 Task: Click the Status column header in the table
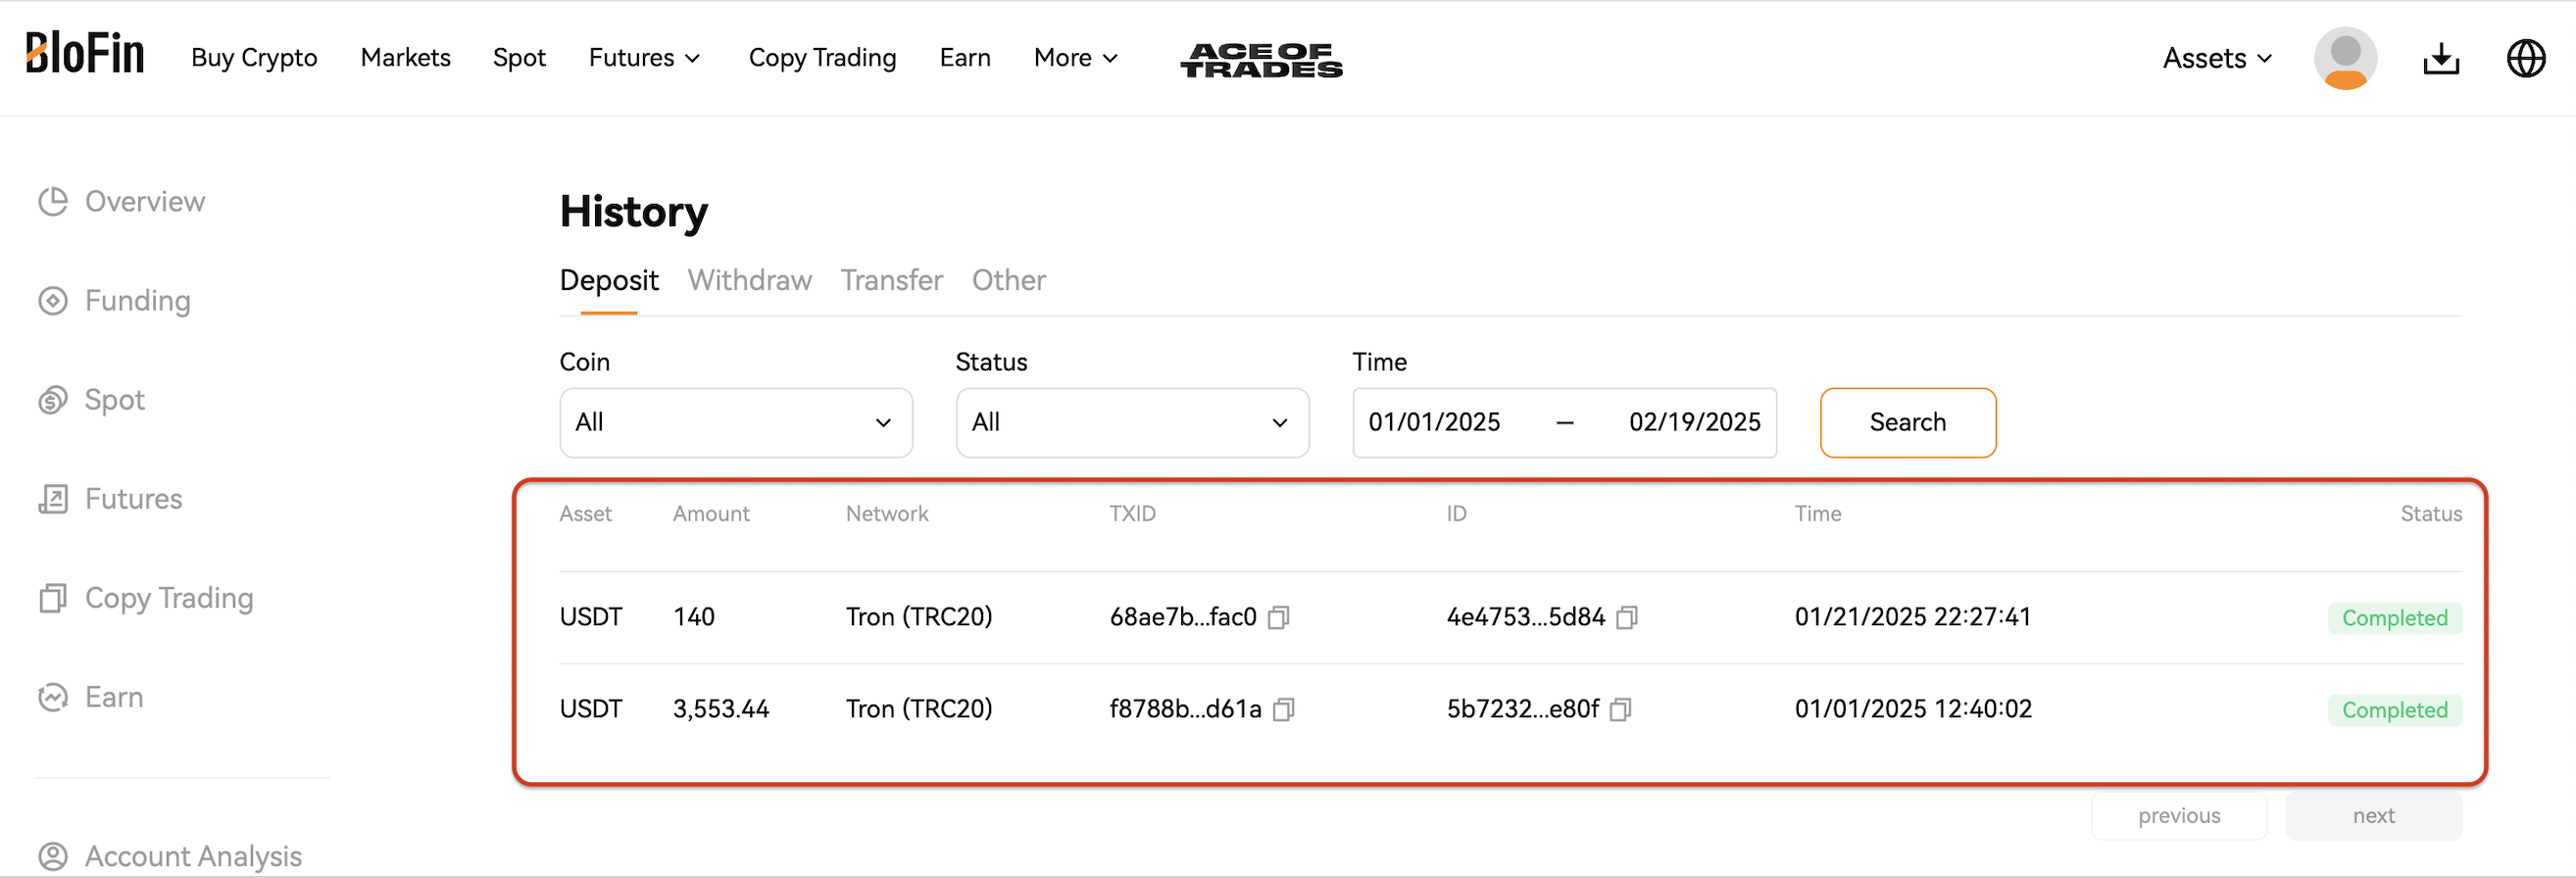point(2431,514)
